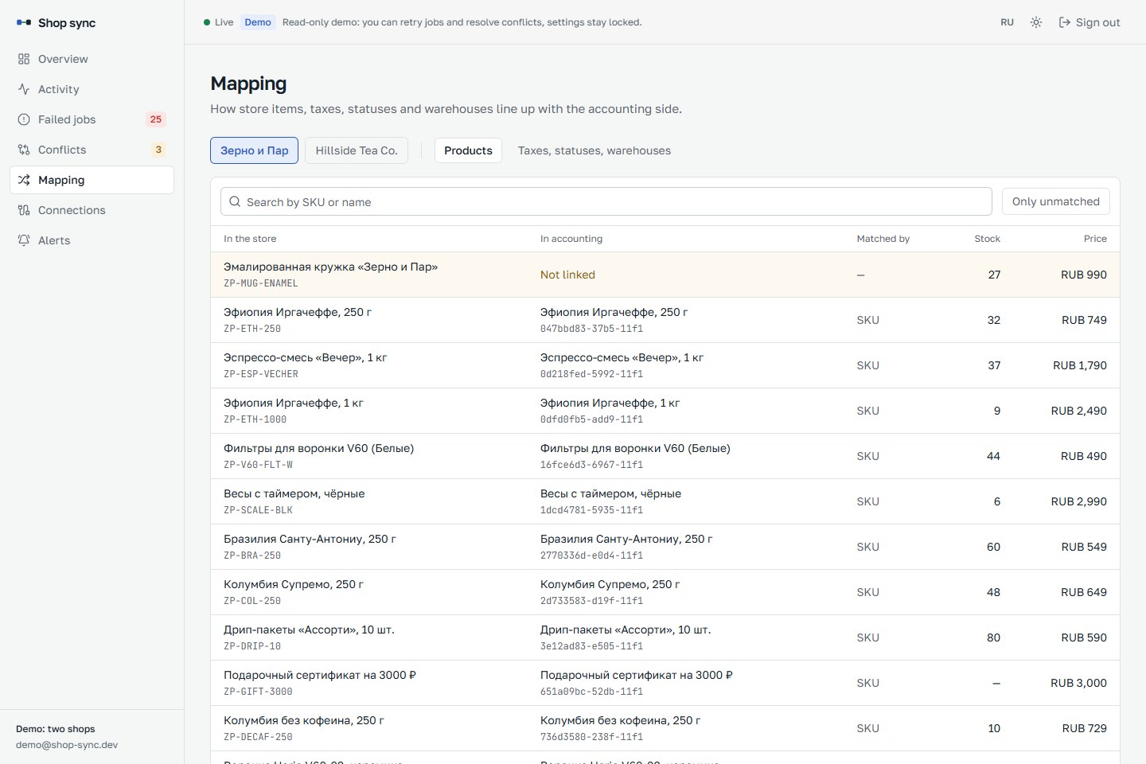Open Taxes, statuses, warehouses tab
This screenshot has width=1146, height=764.
(x=594, y=150)
